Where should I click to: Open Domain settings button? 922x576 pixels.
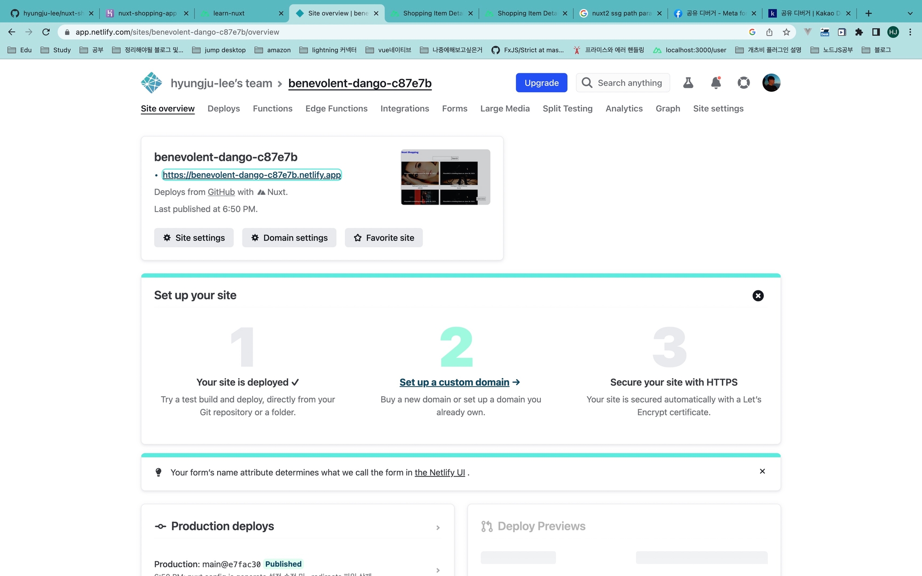point(289,238)
